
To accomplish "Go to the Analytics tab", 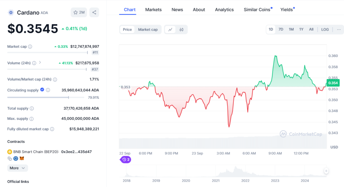I will [x=224, y=10].
